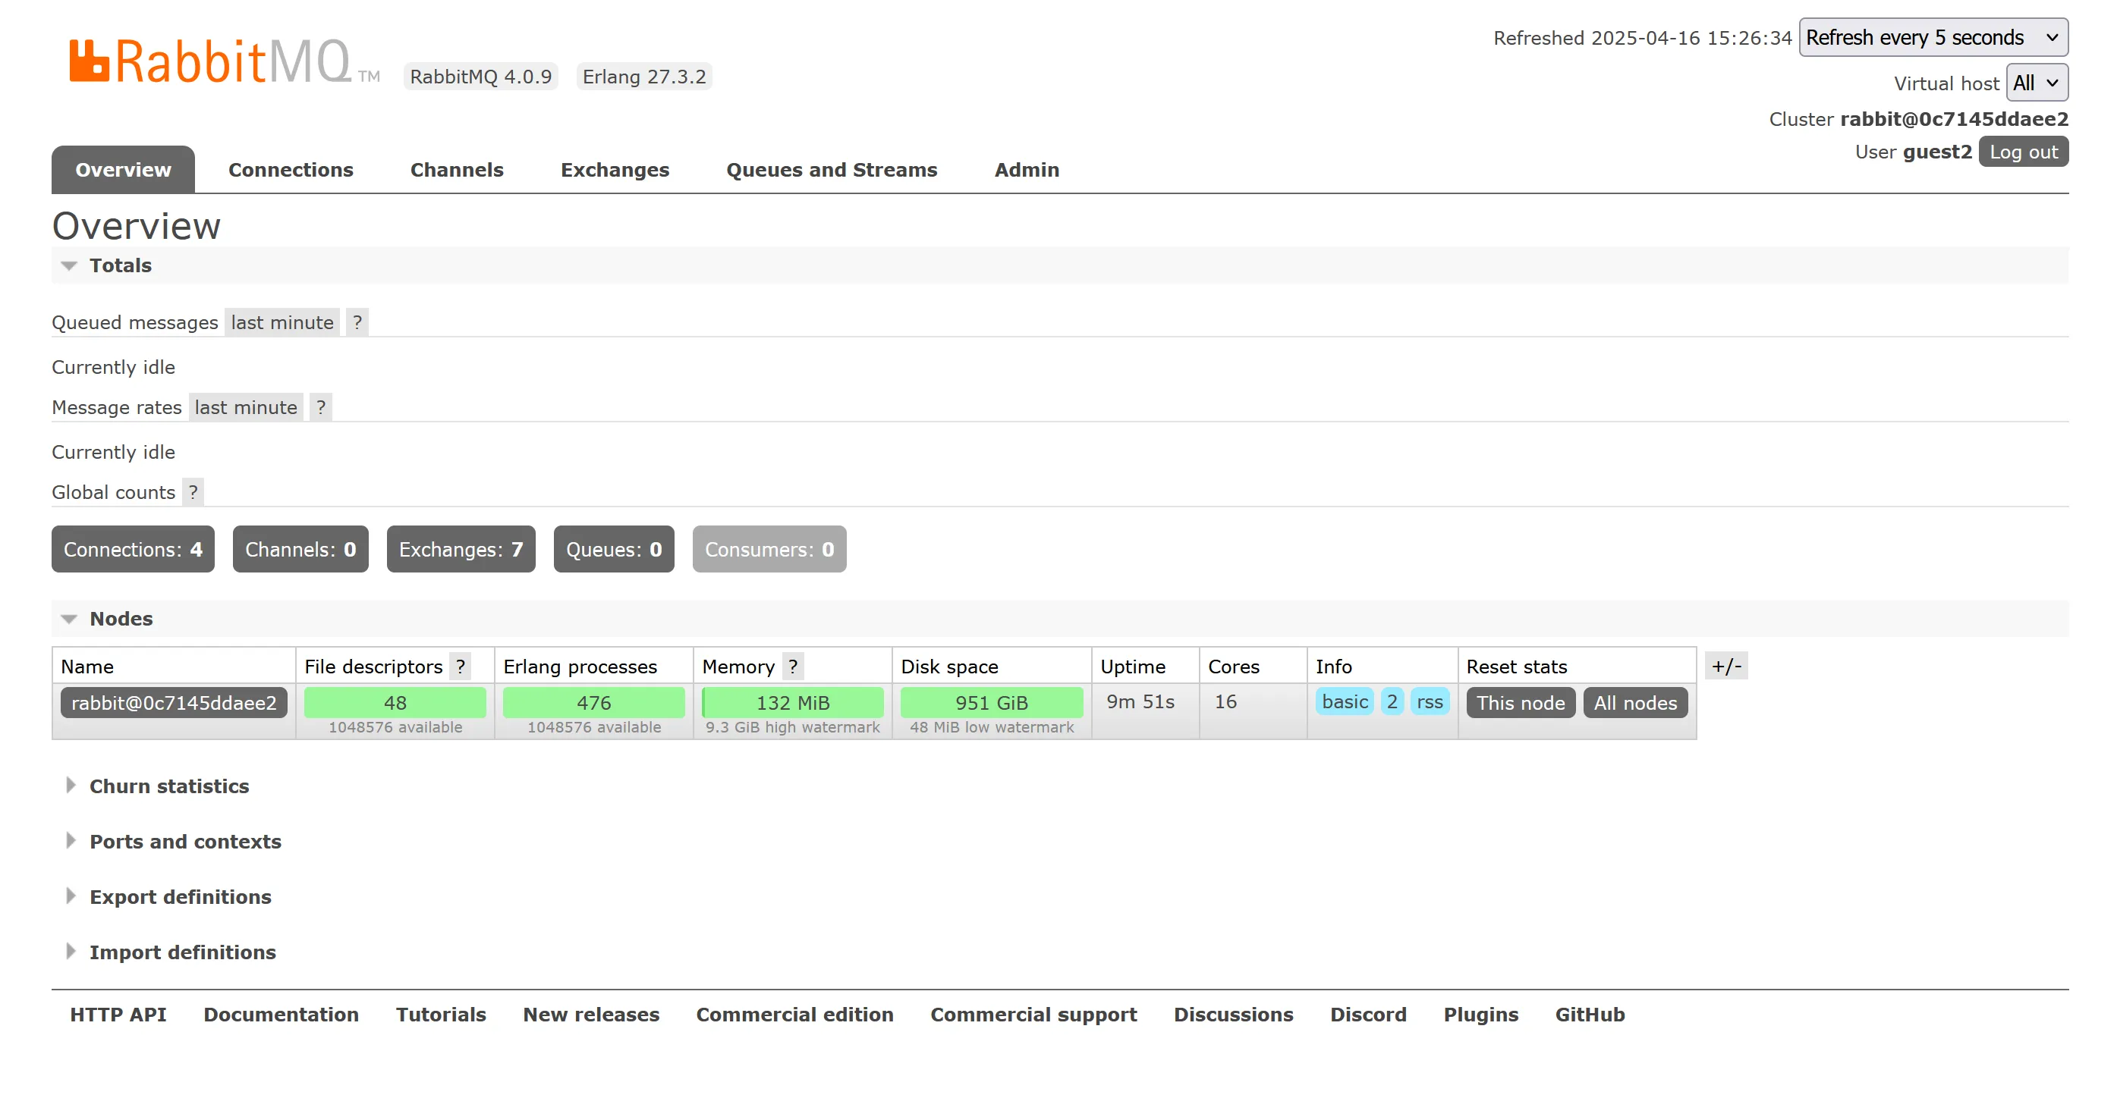This screenshot has height=1098, width=2117.
Task: Open the Message rates help icon
Action: click(x=320, y=406)
